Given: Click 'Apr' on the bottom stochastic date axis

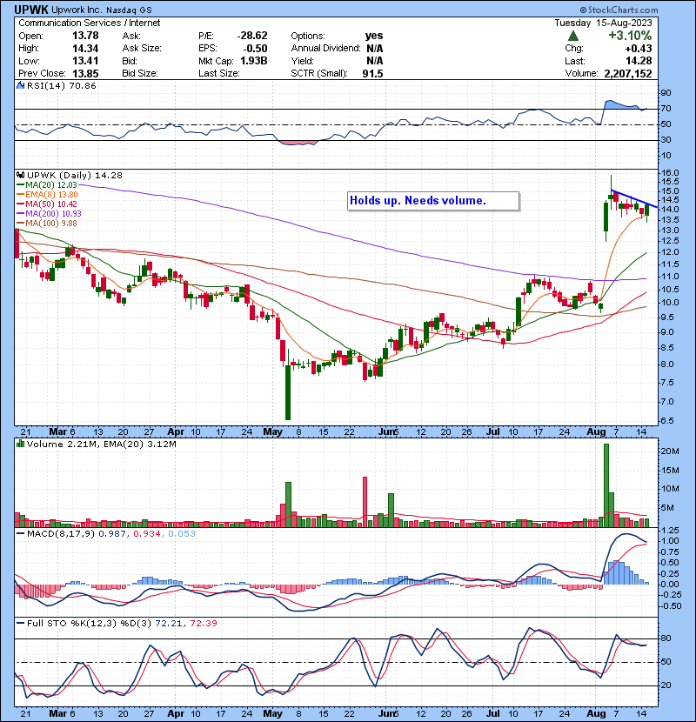Looking at the screenshot, I should click(176, 713).
